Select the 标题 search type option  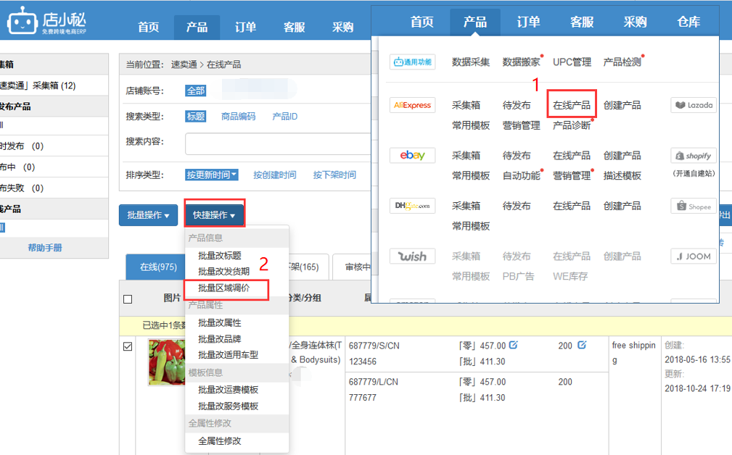196,117
